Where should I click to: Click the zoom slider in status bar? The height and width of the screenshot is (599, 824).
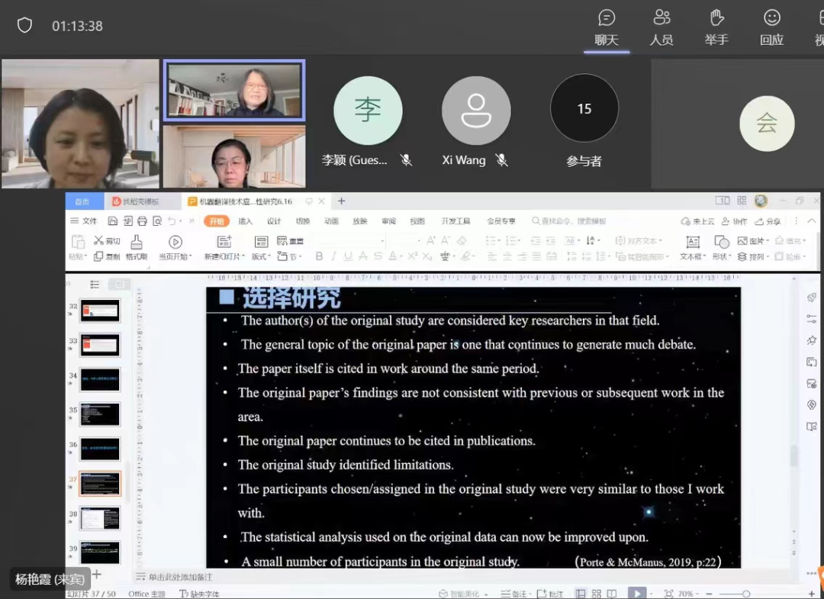tap(745, 594)
